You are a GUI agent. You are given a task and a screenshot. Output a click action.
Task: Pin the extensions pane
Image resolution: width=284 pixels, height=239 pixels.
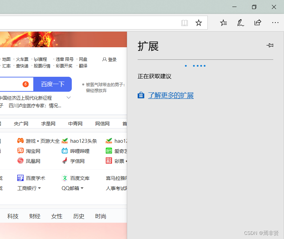[x=270, y=45]
